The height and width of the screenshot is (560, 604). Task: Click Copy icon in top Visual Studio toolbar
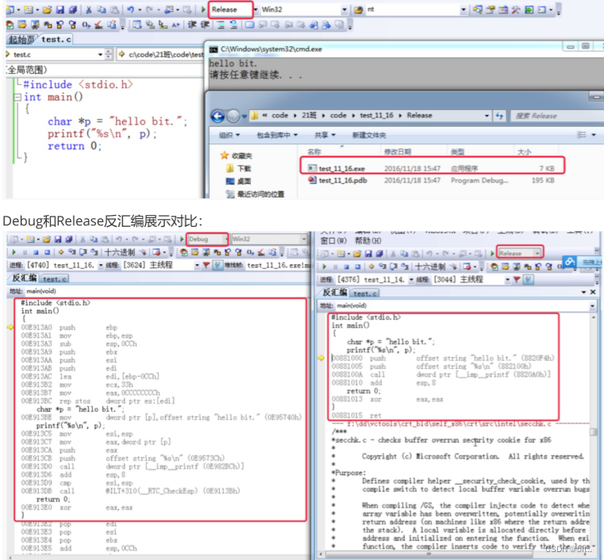point(102,10)
